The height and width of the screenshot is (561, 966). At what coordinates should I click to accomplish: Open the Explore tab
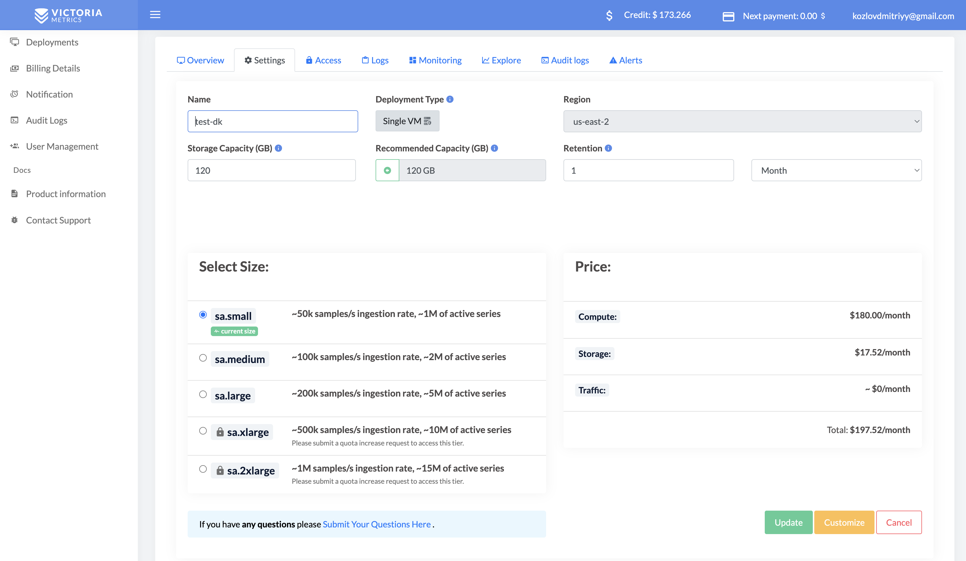pos(501,60)
